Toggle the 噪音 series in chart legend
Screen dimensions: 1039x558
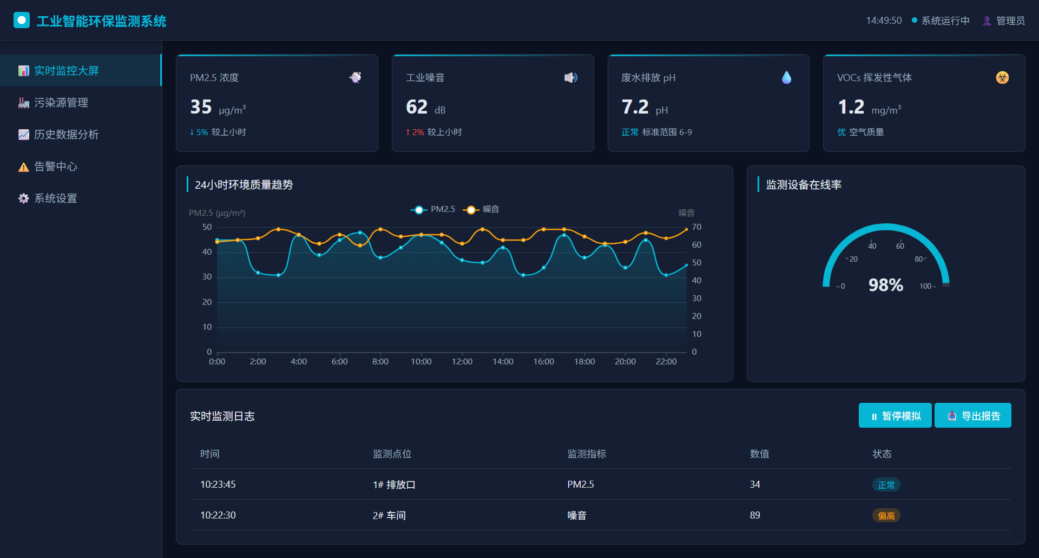pos(481,209)
